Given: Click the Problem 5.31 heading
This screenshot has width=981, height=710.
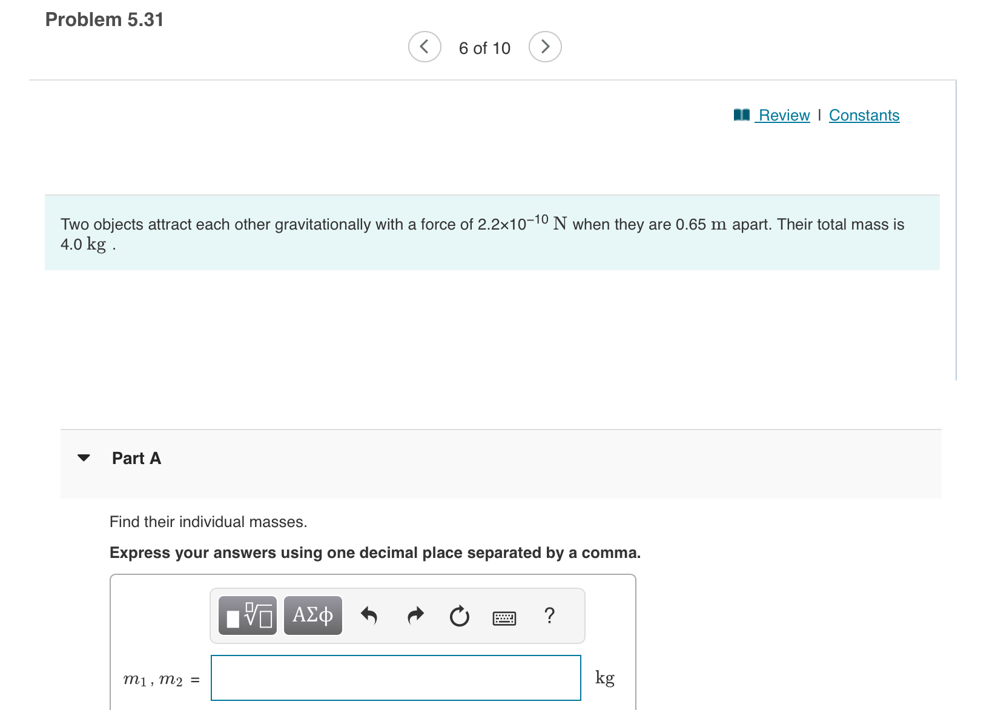Looking at the screenshot, I should click(105, 19).
